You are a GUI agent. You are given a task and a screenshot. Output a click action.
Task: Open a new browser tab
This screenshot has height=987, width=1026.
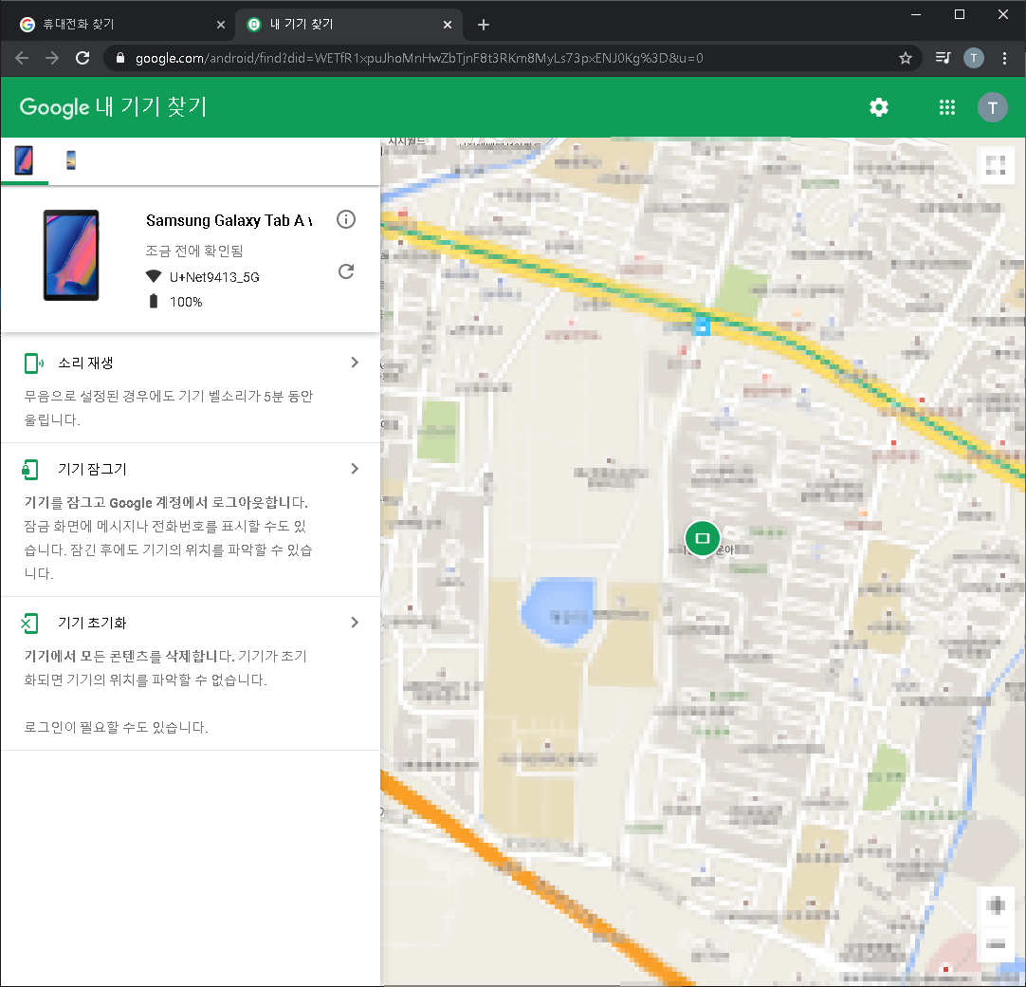(484, 25)
